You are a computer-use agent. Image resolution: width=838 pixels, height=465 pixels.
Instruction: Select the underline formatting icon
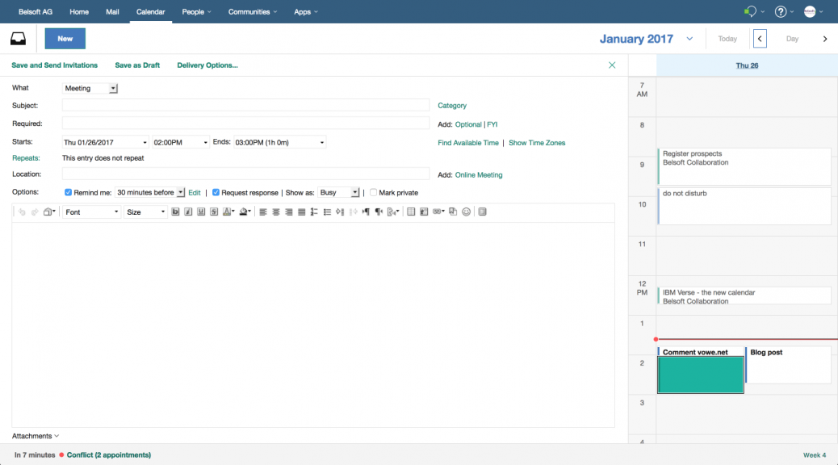[199, 212]
